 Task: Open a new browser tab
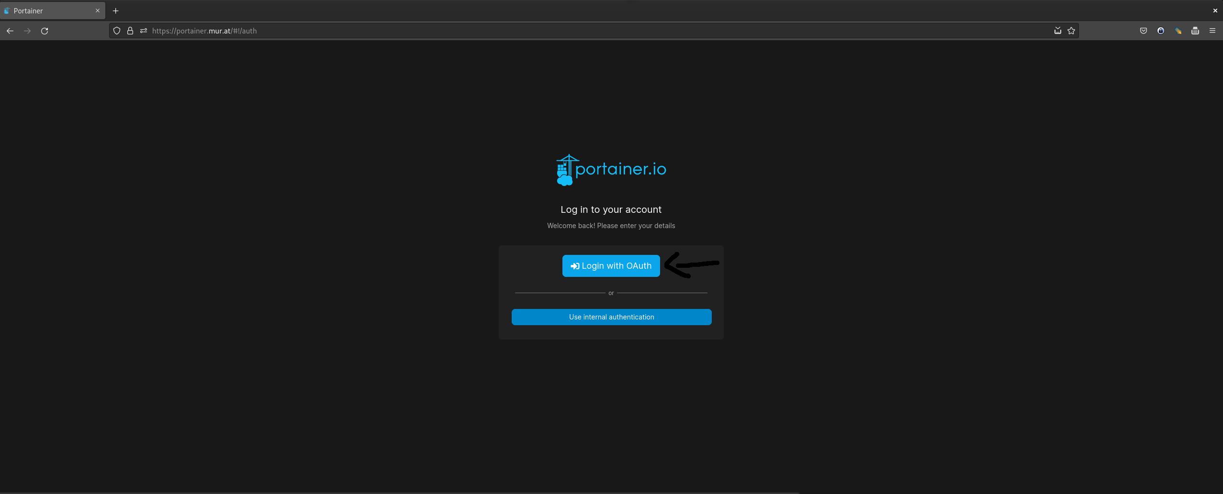(116, 11)
